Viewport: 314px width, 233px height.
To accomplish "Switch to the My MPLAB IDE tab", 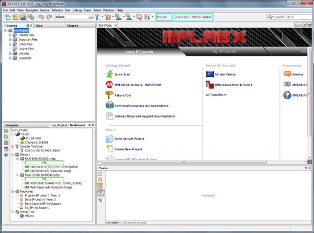I will pyautogui.click(x=225, y=51).
